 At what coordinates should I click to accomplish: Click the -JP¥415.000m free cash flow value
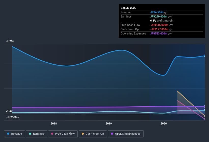point(159,25)
